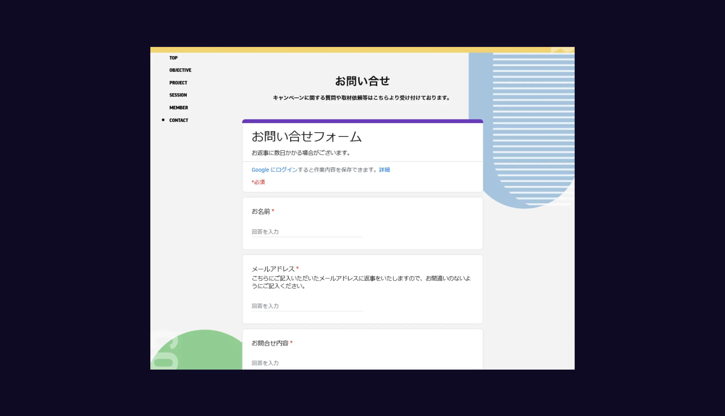Open the SESSION section
The image size is (725, 416).
pos(178,95)
